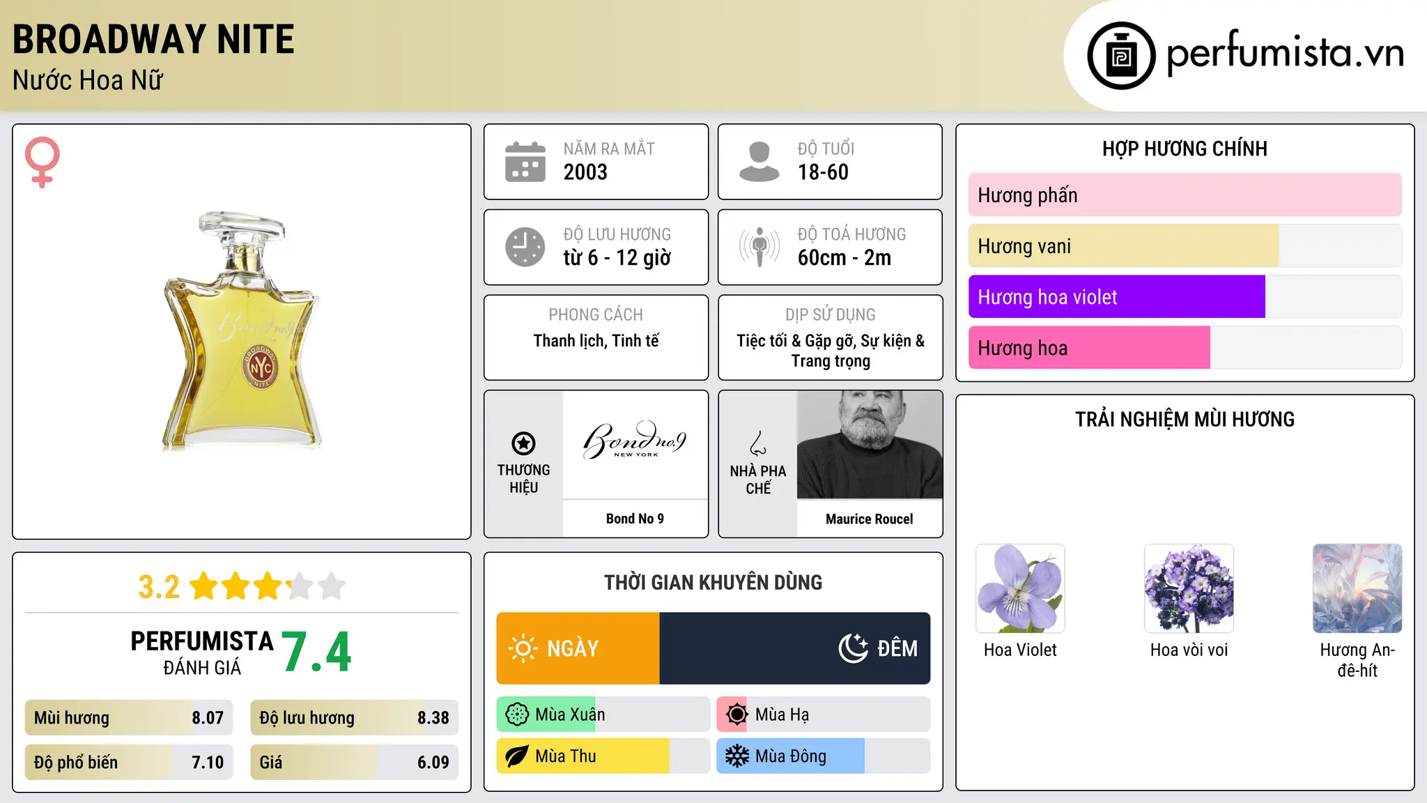This screenshot has width=1427, height=803.
Task: Click the THỜI GIAN KHUYÊN DÙNG heading
Action: click(713, 583)
